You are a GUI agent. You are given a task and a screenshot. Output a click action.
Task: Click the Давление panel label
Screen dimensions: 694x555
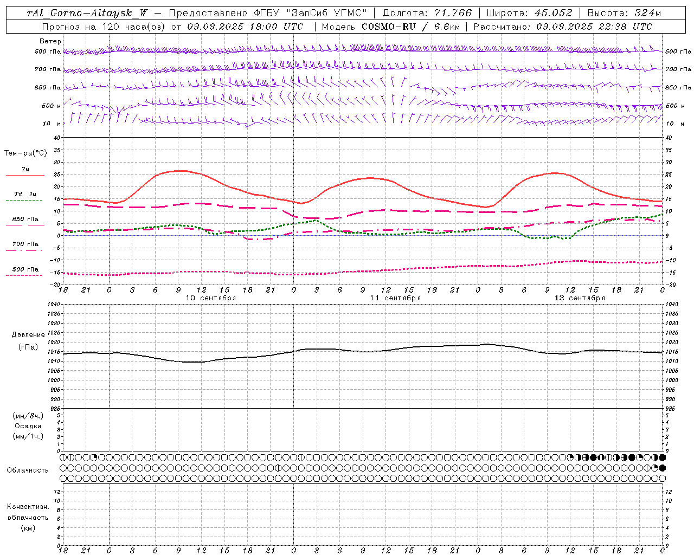[28, 335]
